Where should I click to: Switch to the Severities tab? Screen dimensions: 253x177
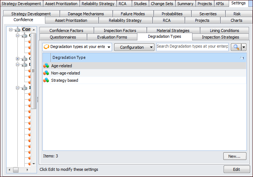[x=208, y=14]
